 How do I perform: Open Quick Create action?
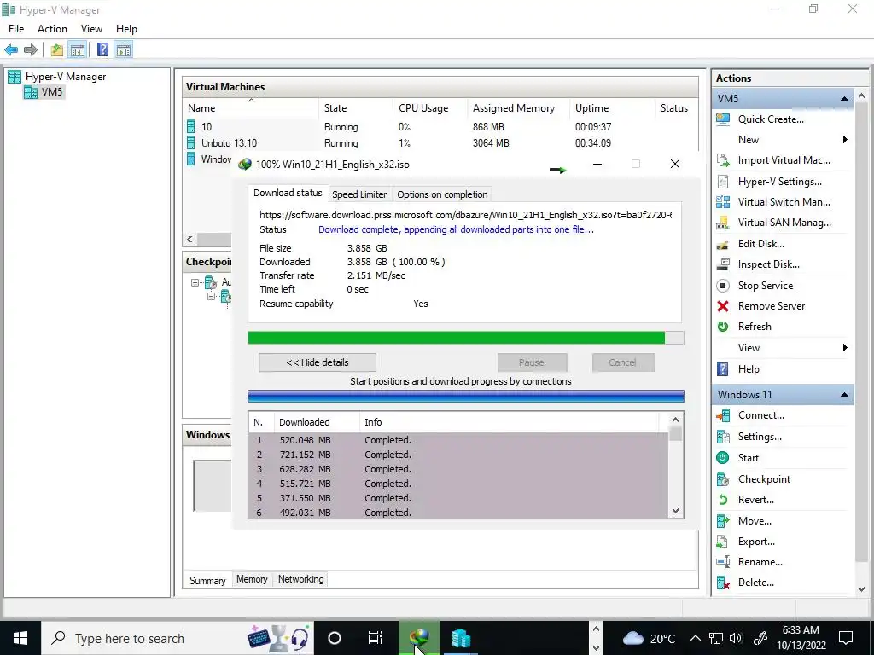pyautogui.click(x=771, y=119)
